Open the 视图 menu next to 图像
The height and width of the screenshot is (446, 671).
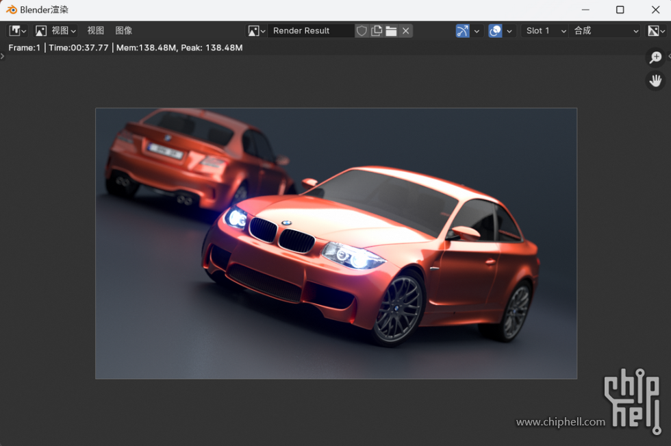(x=95, y=31)
